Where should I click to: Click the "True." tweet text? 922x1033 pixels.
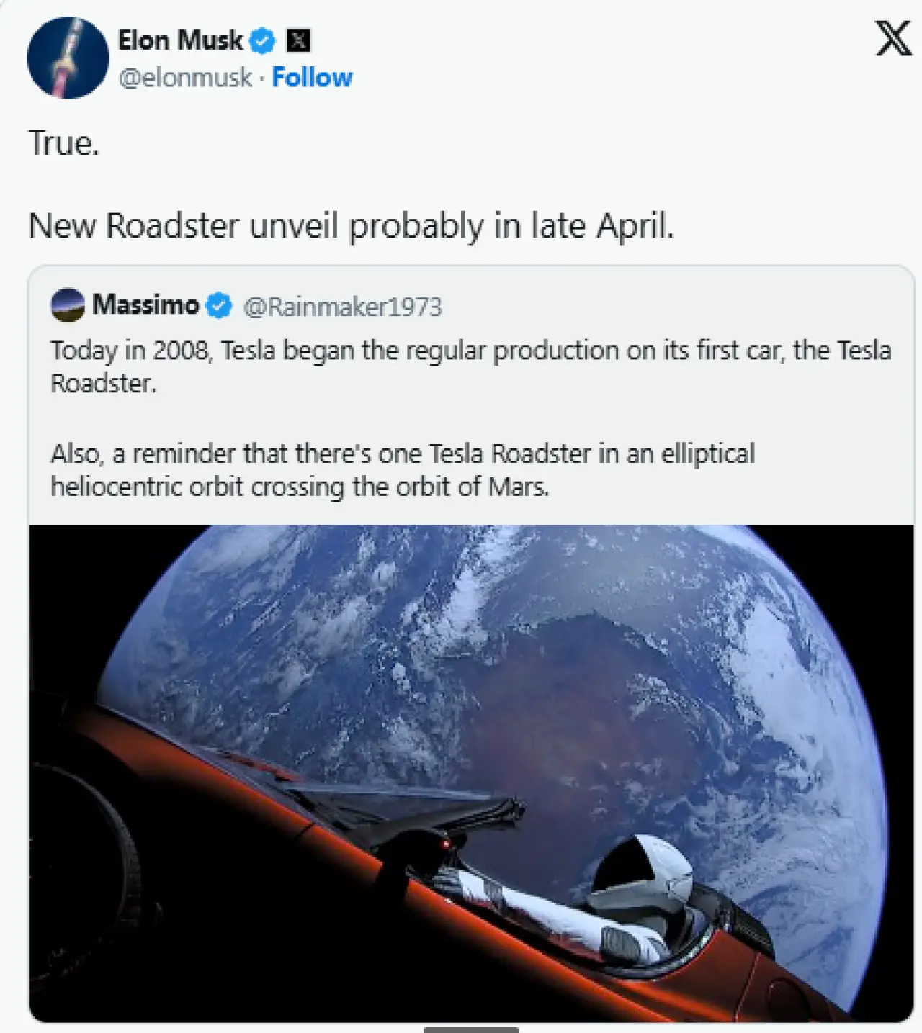click(x=63, y=143)
